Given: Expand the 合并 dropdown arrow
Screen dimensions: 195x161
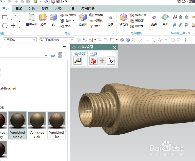Looking at the screenshot, I should (74, 21).
